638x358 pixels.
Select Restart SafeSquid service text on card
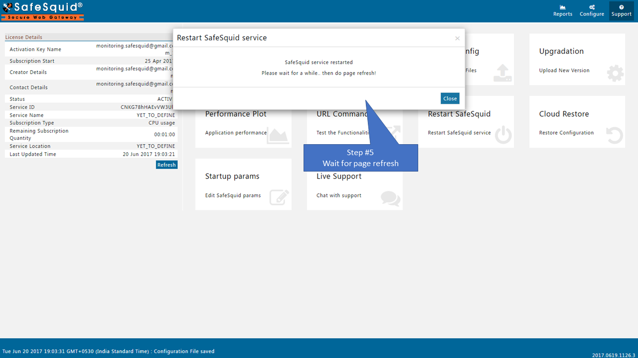459,133
